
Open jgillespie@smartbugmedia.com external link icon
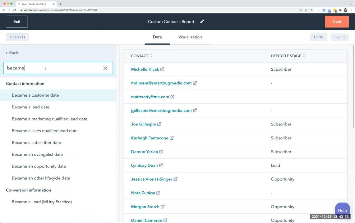click(x=195, y=111)
